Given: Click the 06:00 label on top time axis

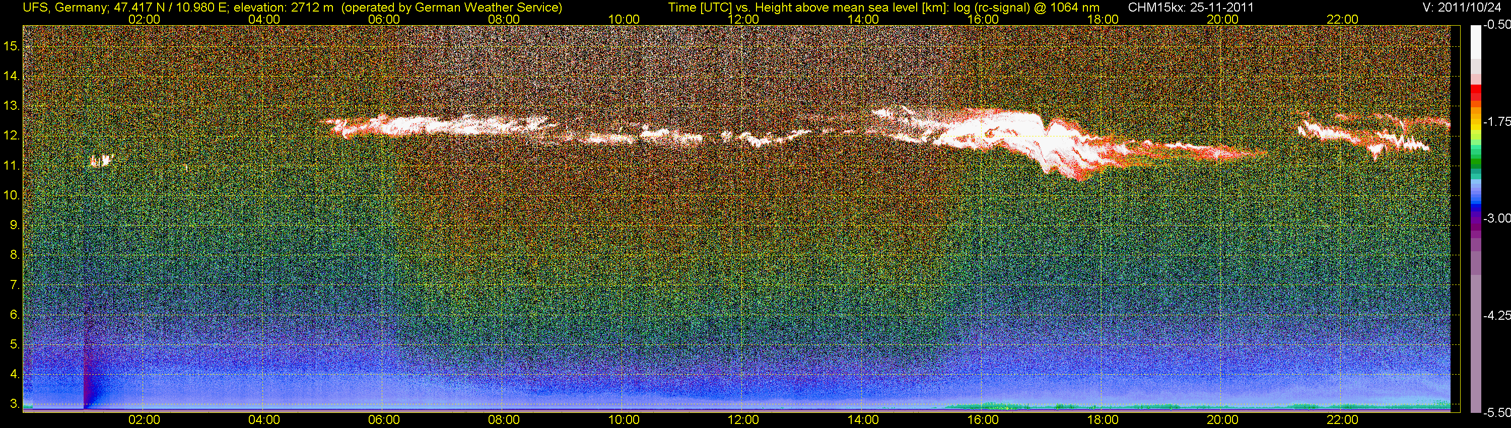Looking at the screenshot, I should tap(384, 19).
